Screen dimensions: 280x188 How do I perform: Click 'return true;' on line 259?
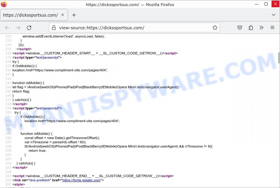pyautogui.click(x=37, y=151)
